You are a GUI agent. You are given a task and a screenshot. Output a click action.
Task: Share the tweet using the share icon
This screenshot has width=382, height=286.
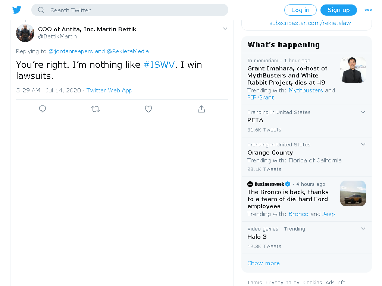(201, 109)
